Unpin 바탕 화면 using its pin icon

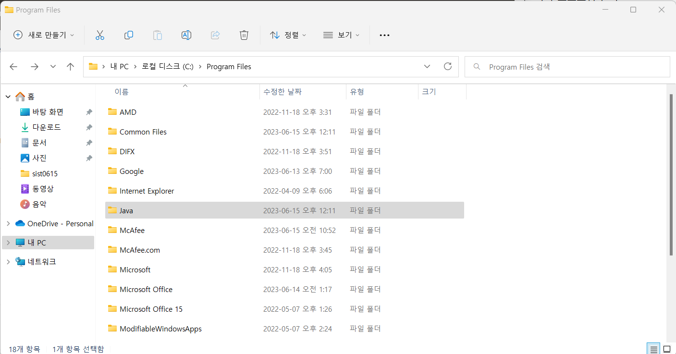point(89,112)
